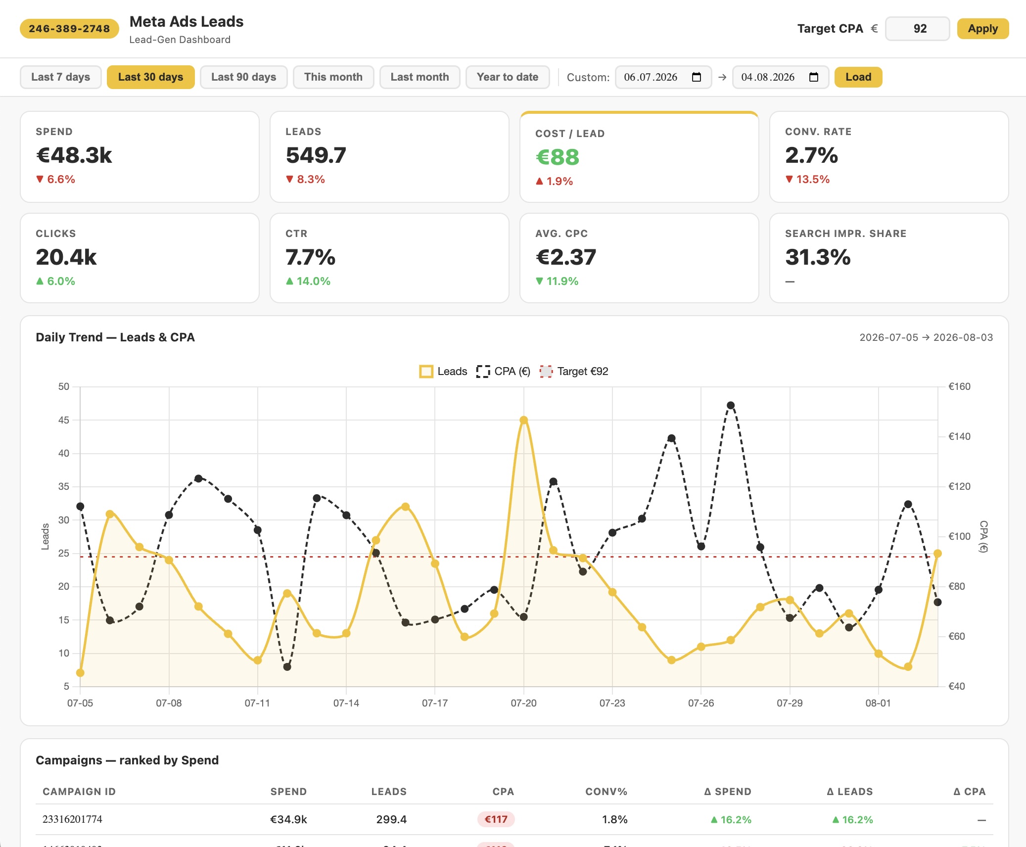Select the Last 90 days range
Screen dimensions: 1026x847
click(244, 77)
